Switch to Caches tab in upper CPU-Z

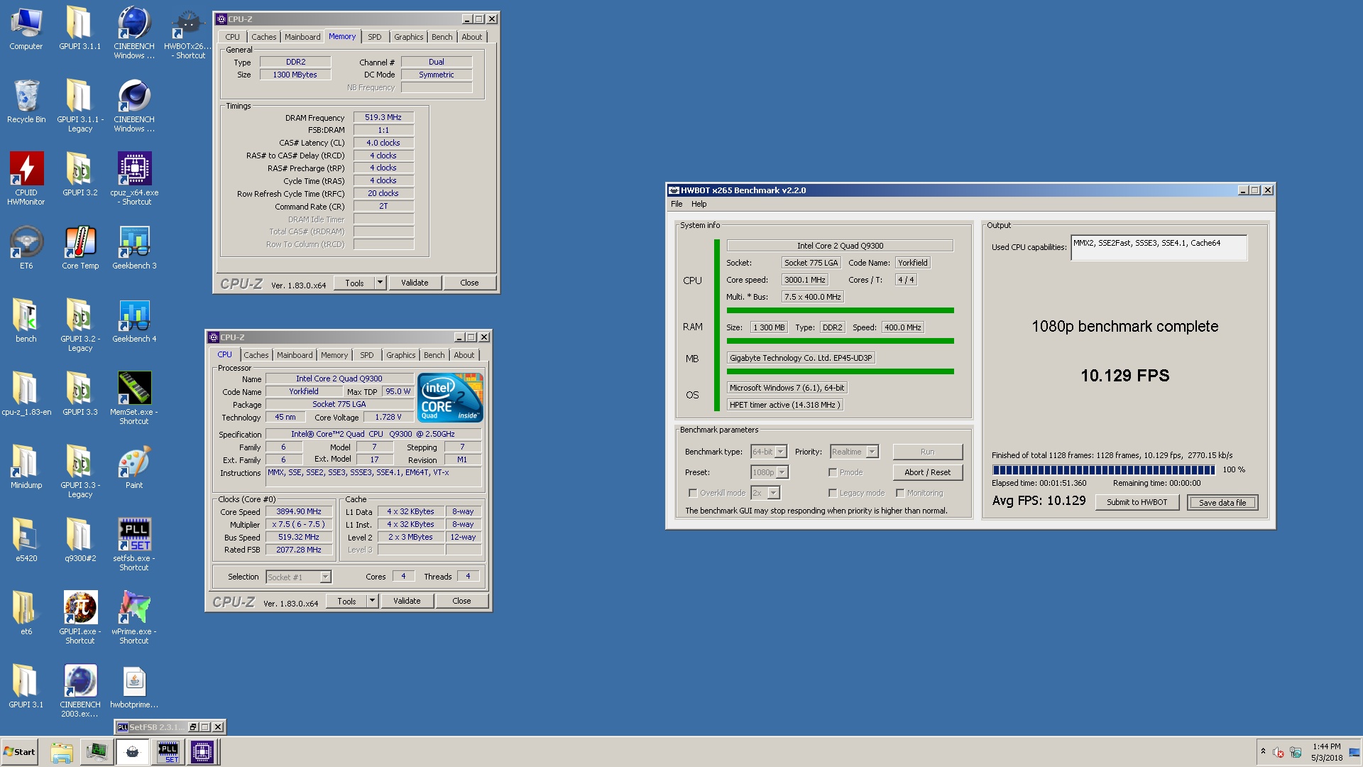tap(263, 37)
